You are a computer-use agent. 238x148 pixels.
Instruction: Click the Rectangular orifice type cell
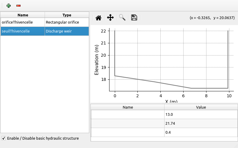coord(67,22)
